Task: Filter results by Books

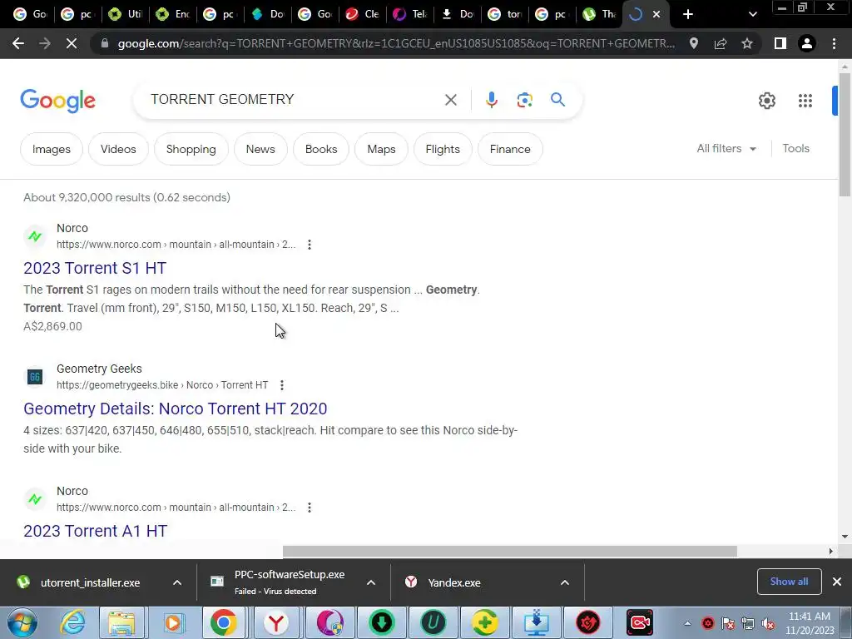Action: (x=321, y=149)
